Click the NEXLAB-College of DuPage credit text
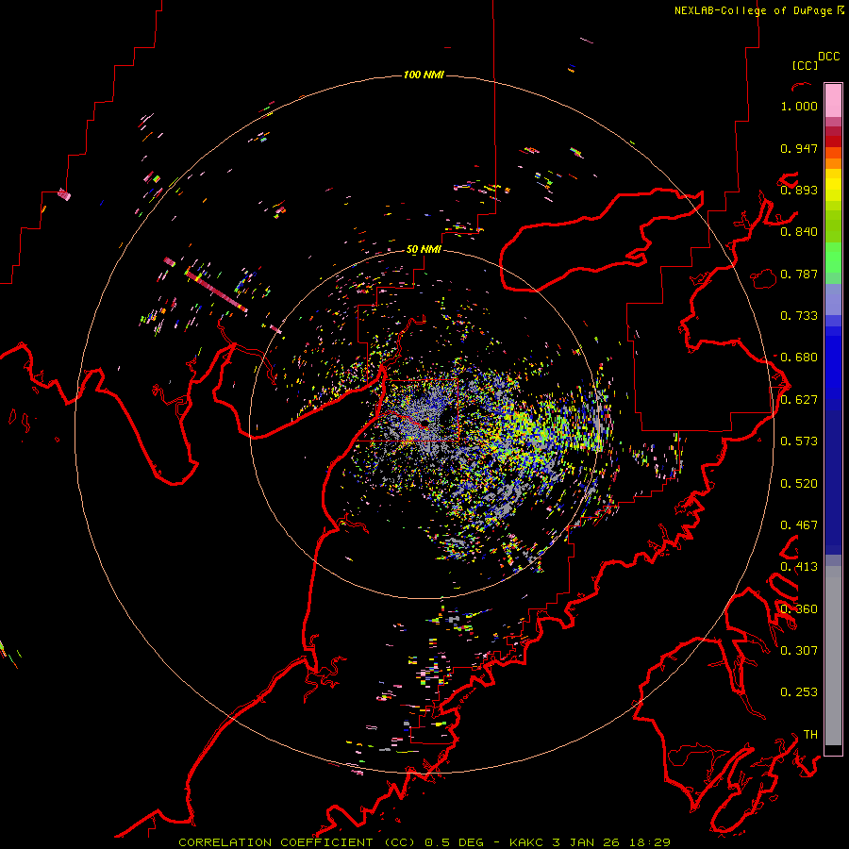 [x=756, y=10]
